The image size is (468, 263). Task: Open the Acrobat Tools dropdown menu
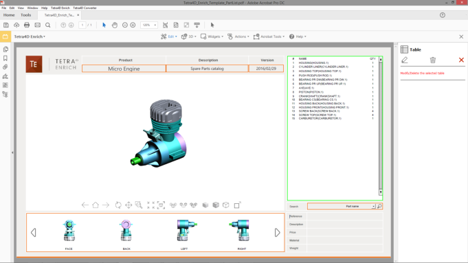(269, 36)
